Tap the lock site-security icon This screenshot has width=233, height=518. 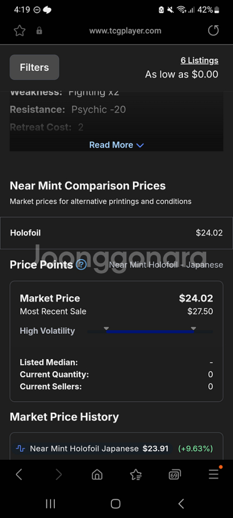[39, 31]
